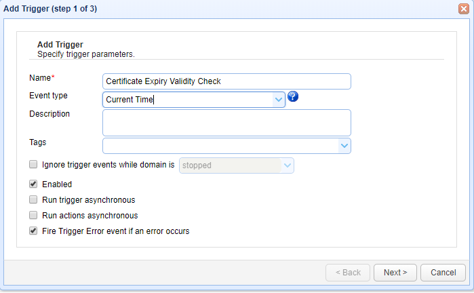Screen dimensions: 474x293
Task: Click the Back button
Action: (x=347, y=273)
